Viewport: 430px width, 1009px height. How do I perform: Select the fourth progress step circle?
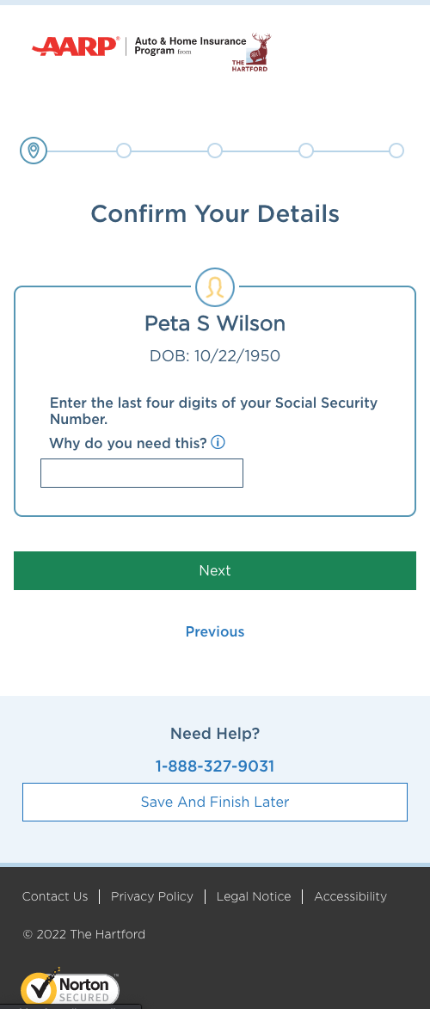point(306,151)
